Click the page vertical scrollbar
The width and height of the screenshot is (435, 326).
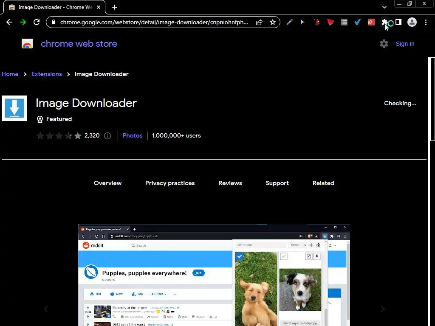[x=432, y=99]
